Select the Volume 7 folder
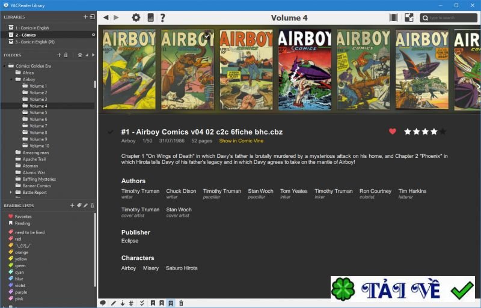Screen dimensions: 481x308 point(38,125)
